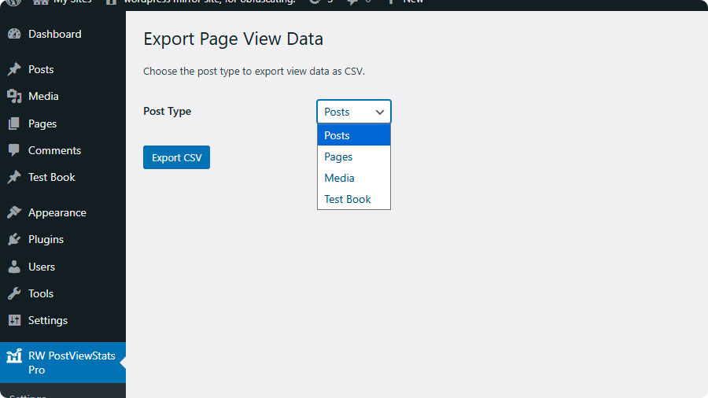Click the Plugins plug icon

14,239
